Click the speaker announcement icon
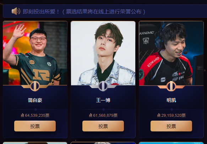Screen dimensions: 207x144 pos(16,11)
